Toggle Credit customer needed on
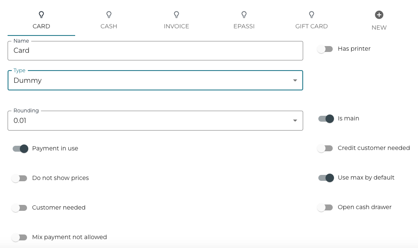418x248 pixels. [325, 148]
